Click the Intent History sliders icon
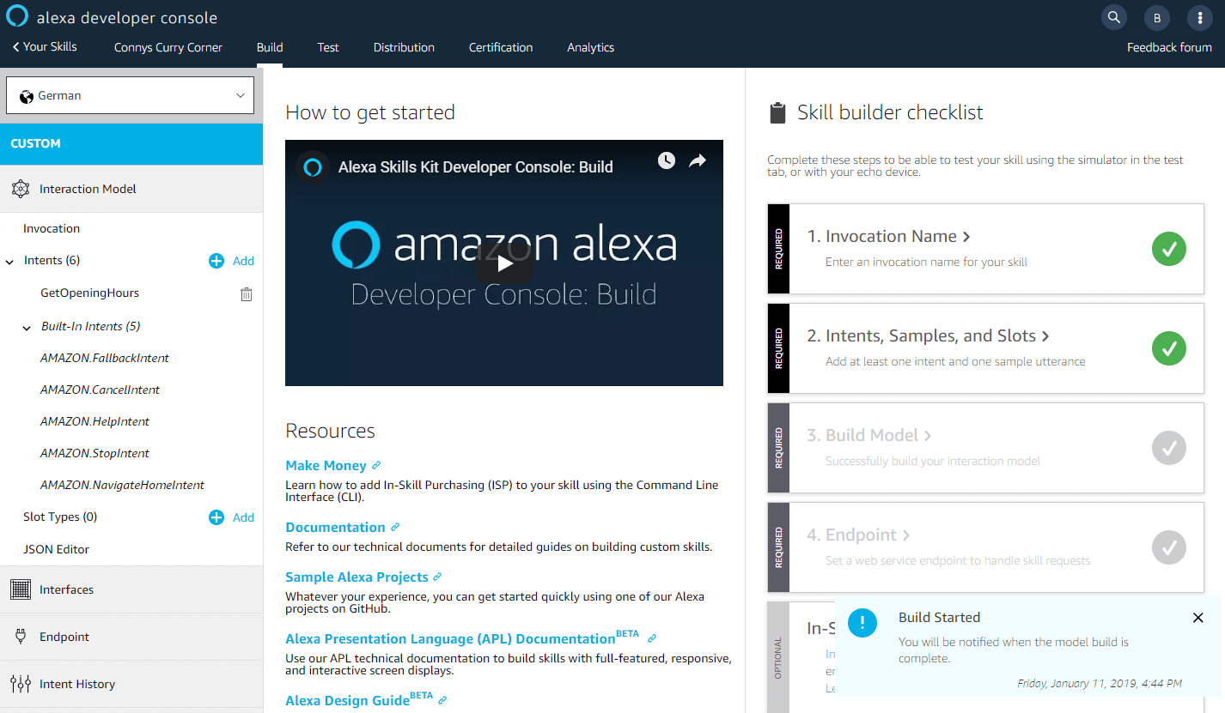Image resolution: width=1225 pixels, height=713 pixels. tap(21, 684)
